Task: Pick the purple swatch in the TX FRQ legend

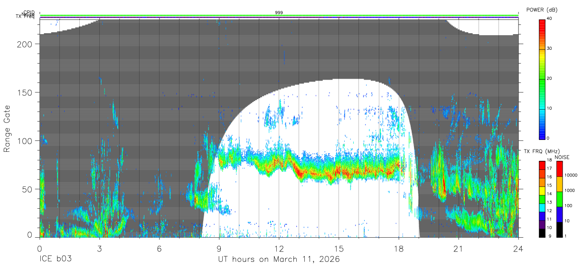Action: tap(542, 224)
